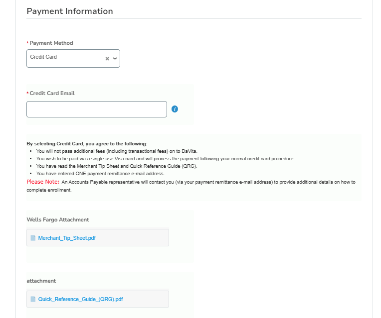Click the Wells Fargo Attachment label
Viewport: 381px width, 318px height.
point(58,219)
